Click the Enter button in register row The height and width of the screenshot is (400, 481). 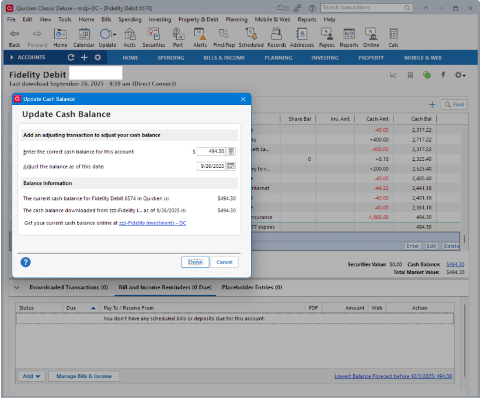click(413, 246)
